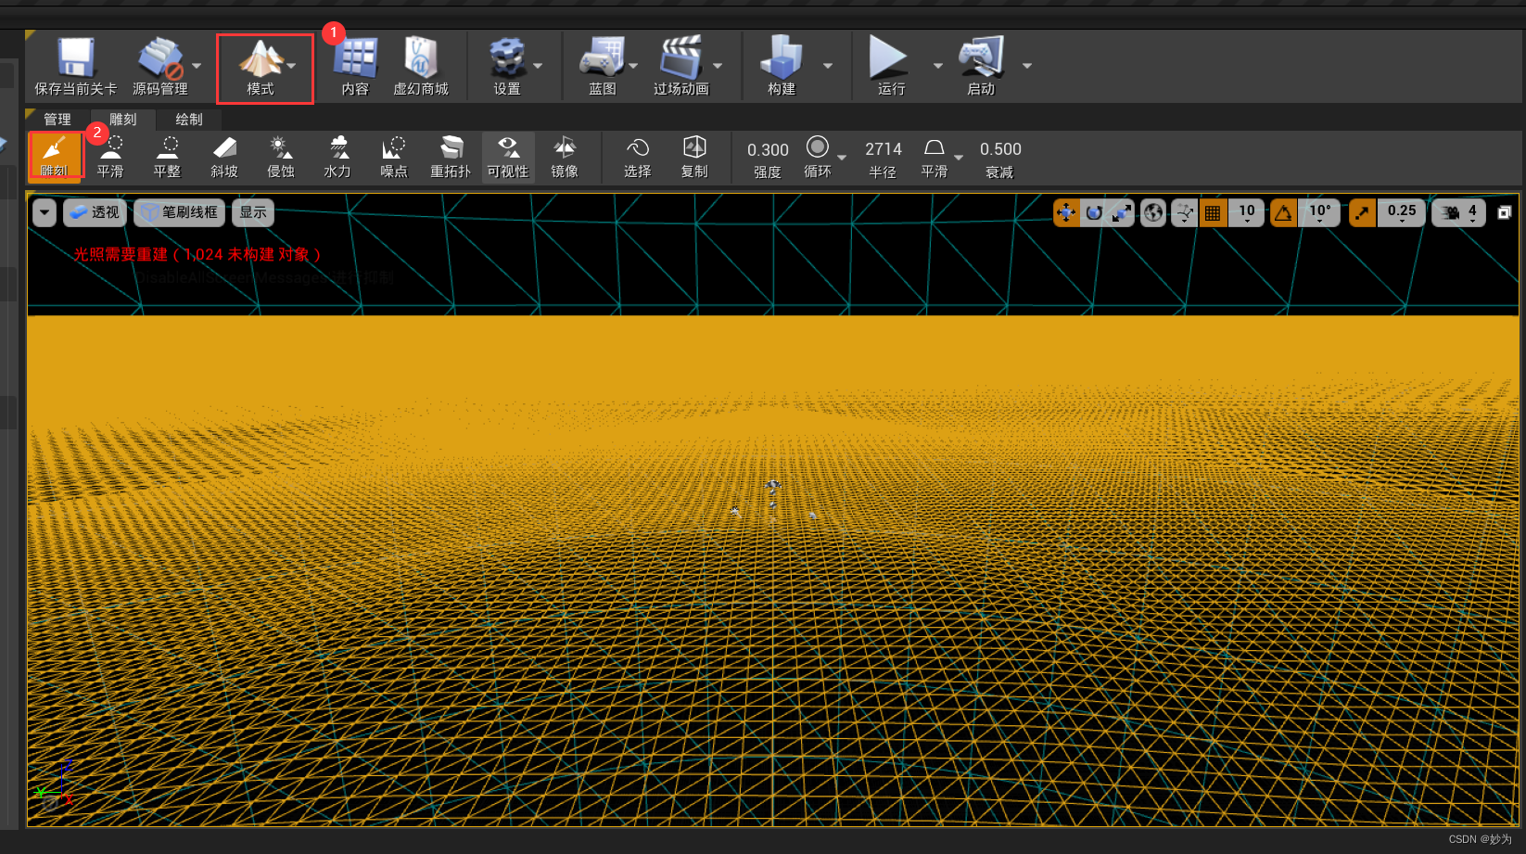Switch to the Manage (管理) tab

[x=57, y=120]
